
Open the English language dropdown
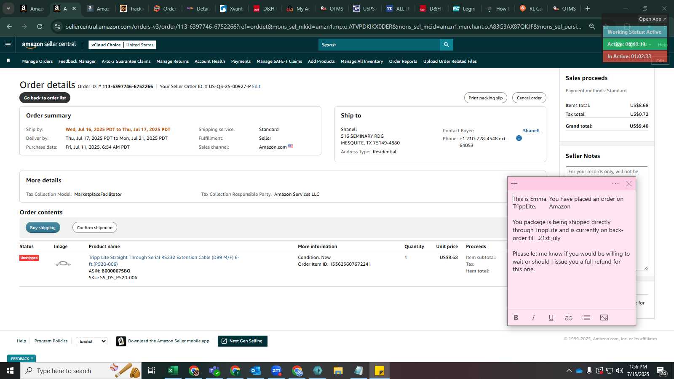click(x=92, y=341)
